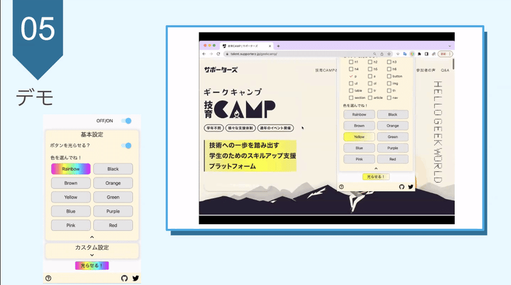This screenshot has width=511, height=285.
Task: Close the 技育CAMP browser tab
Action: pos(270,46)
